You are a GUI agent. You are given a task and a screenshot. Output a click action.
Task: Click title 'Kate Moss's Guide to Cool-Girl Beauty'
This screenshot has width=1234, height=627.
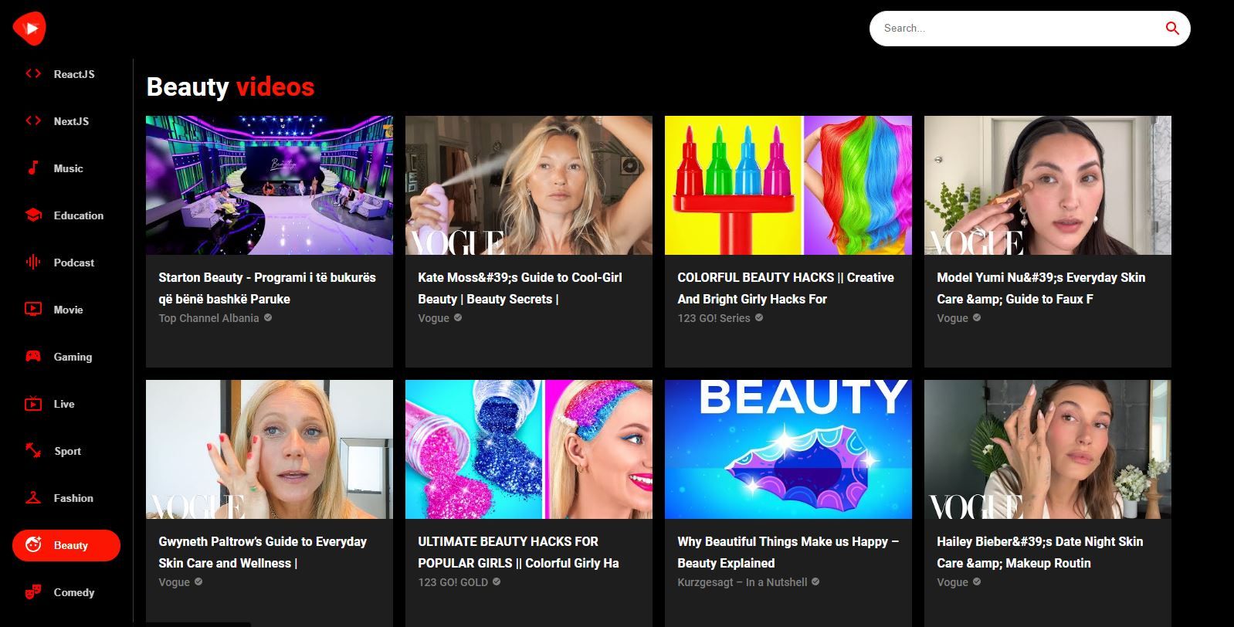pyautogui.click(x=520, y=288)
